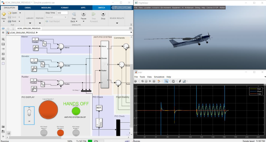Select the ANTI-PIO SYSTEM subsystem block
Viewport: 266px width, 142px height.
[x=105, y=64]
